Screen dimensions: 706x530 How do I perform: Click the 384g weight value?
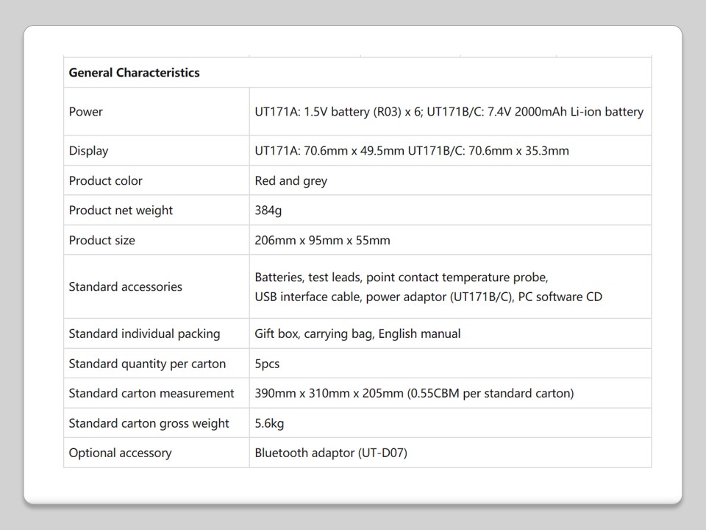[x=268, y=211]
